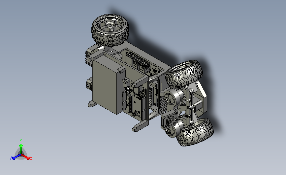Select the blue Z axis of the triad

click(x=16, y=157)
